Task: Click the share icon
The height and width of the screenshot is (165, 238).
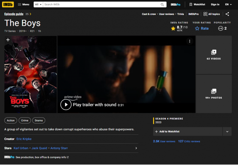Action: tap(227, 14)
